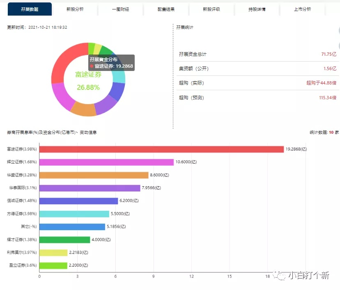Click the 8.6000(亿) bar value
The width and height of the screenshot is (340, 290).
(x=160, y=175)
